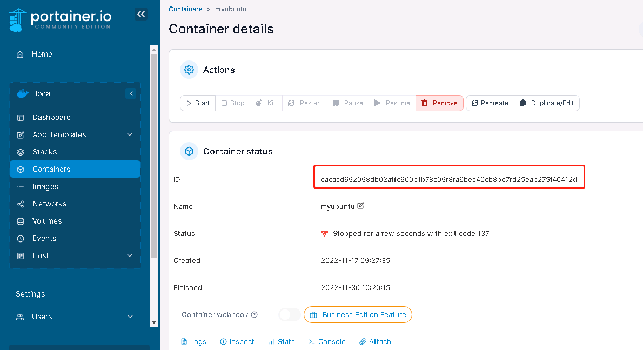Collapse the sidebar with double-chevron icon
Viewport: 643px width, 350px height.
(x=141, y=14)
